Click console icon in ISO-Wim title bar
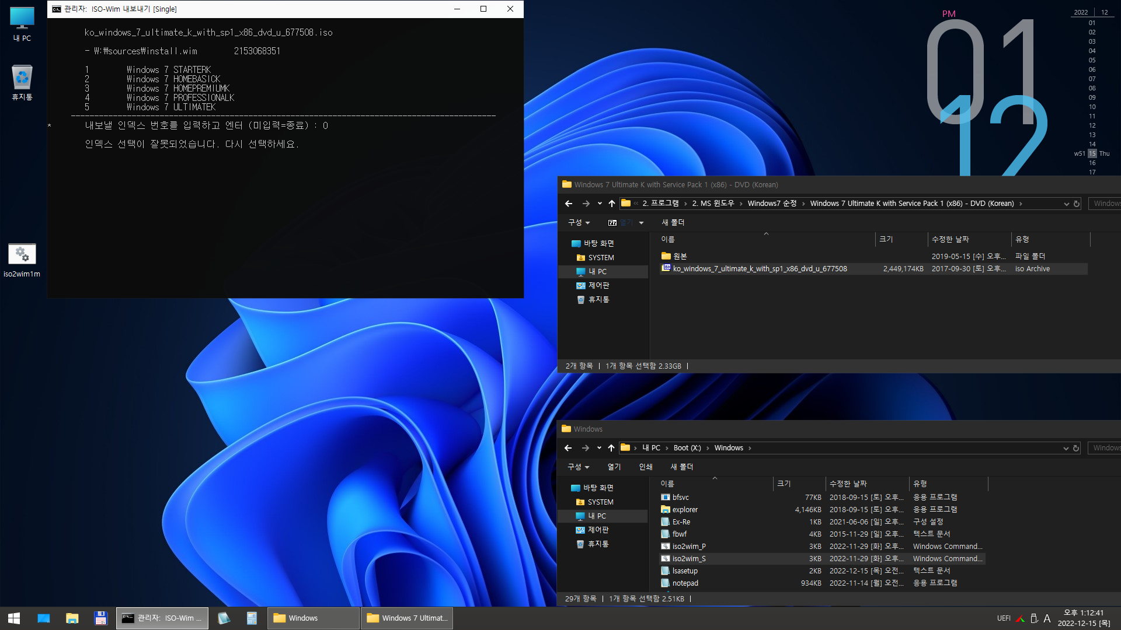Image resolution: width=1121 pixels, height=630 pixels. pos(57,9)
